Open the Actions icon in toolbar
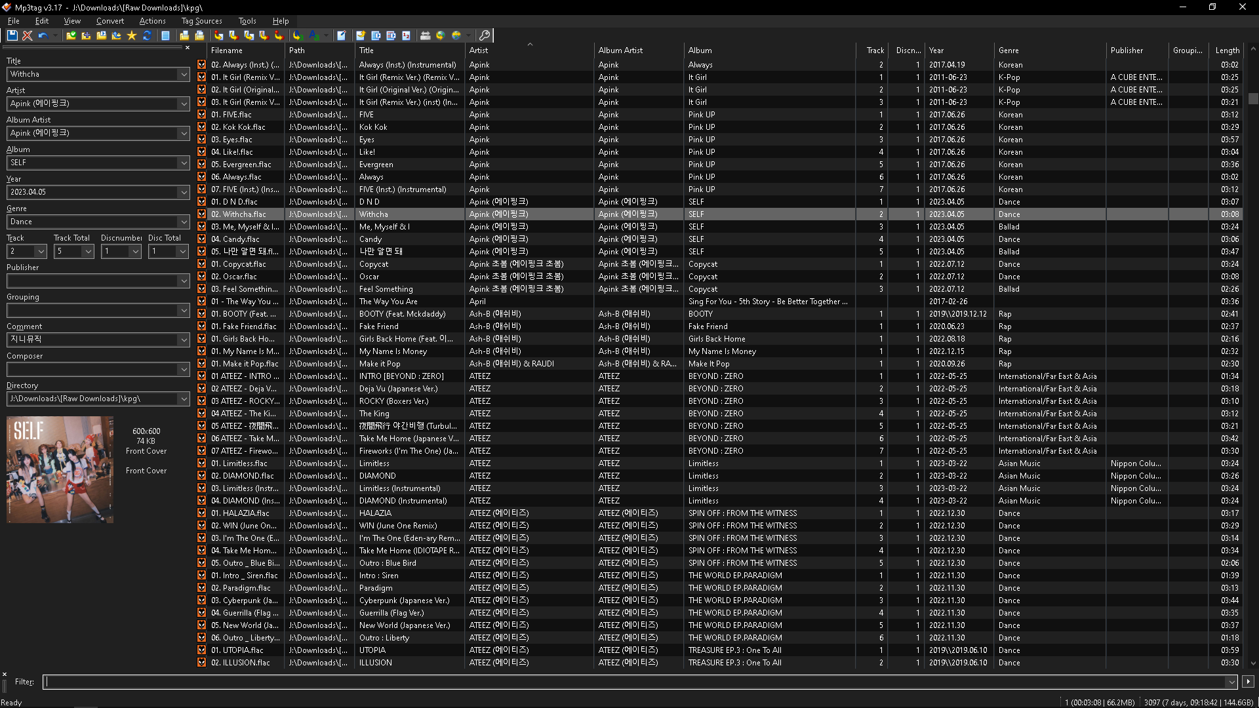Viewport: 1259px width, 708px height. click(297, 35)
